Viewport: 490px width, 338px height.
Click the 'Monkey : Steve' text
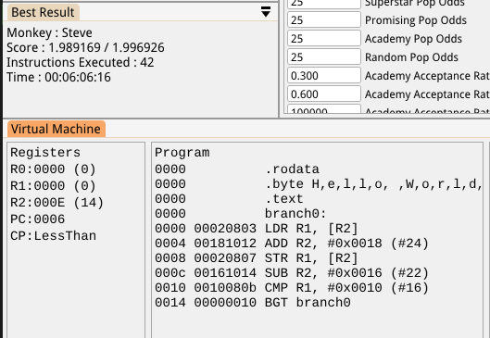pyautogui.click(x=49, y=32)
